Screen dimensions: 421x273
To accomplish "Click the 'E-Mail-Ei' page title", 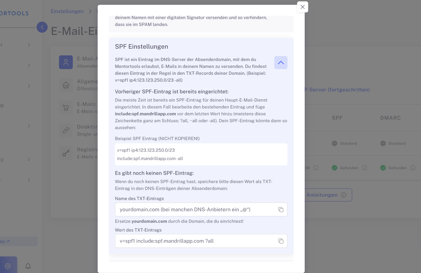I will 74,31.
